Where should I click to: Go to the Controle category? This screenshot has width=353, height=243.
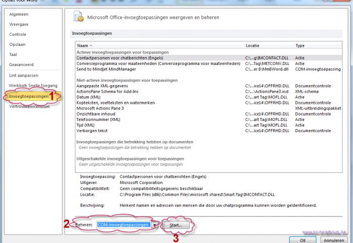pos(18,34)
